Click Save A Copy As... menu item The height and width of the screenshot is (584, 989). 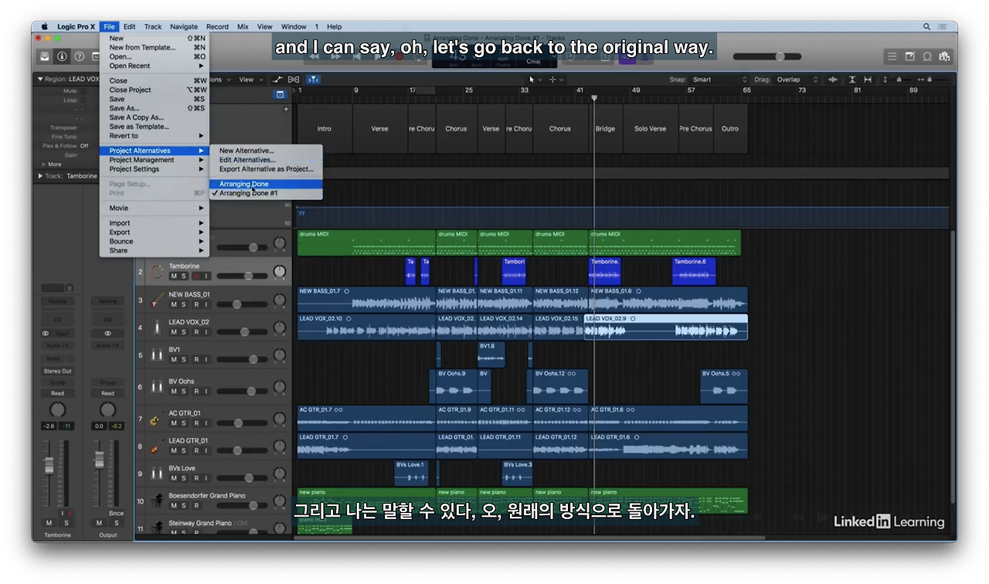pyautogui.click(x=155, y=117)
